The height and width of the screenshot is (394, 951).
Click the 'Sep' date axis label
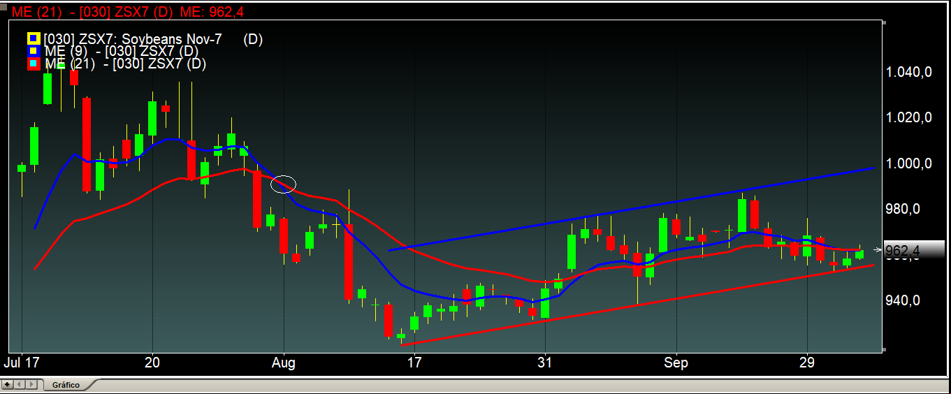[x=676, y=363]
